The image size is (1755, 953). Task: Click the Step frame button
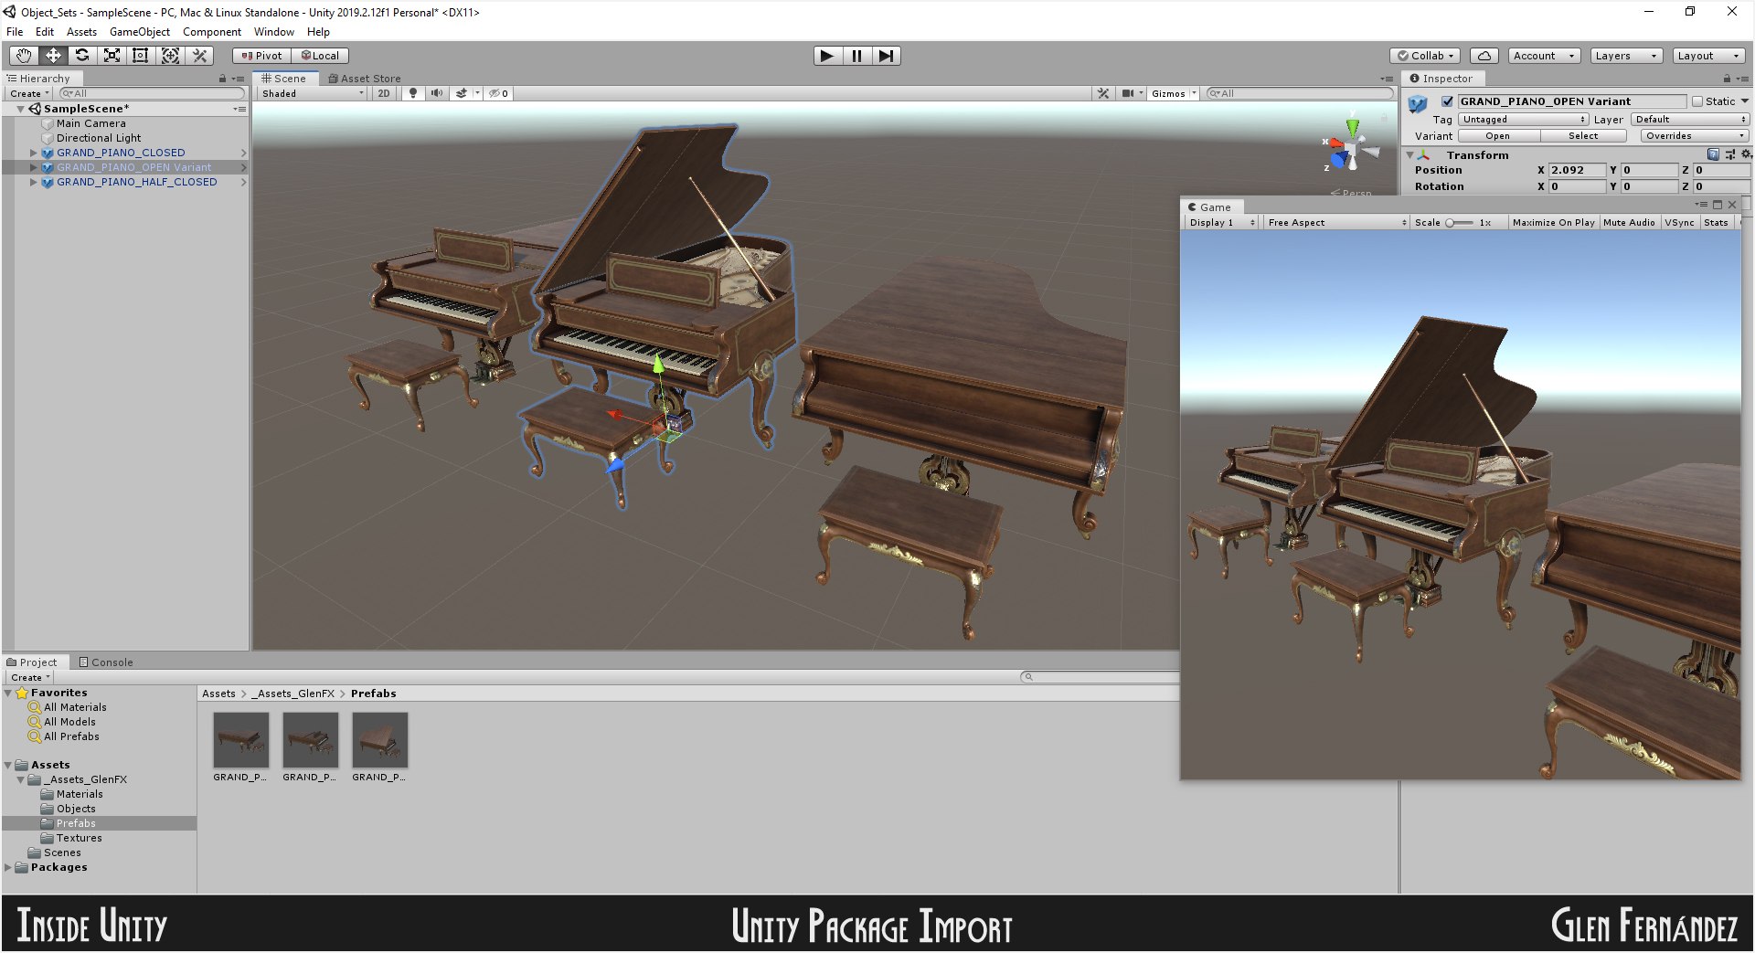point(886,56)
